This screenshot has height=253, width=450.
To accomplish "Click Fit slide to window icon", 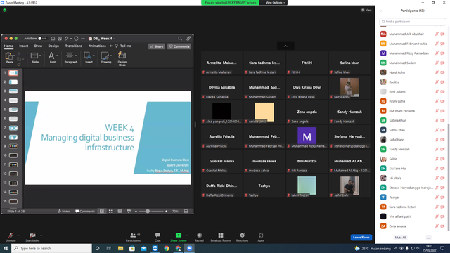I will coord(186,212).
